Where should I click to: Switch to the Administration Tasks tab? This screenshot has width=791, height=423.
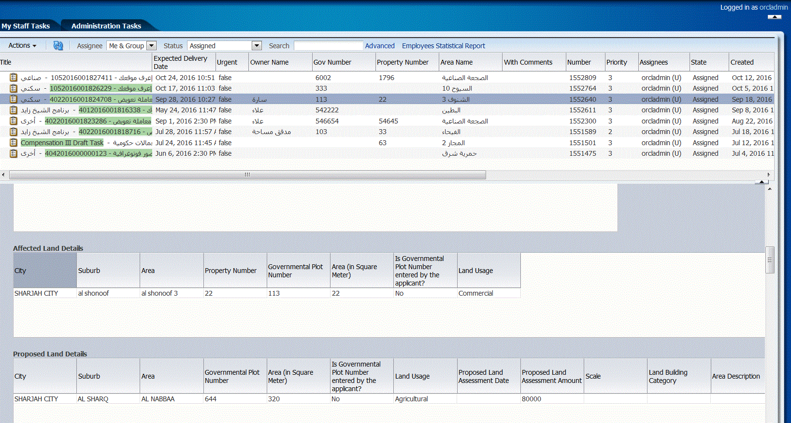(x=106, y=26)
